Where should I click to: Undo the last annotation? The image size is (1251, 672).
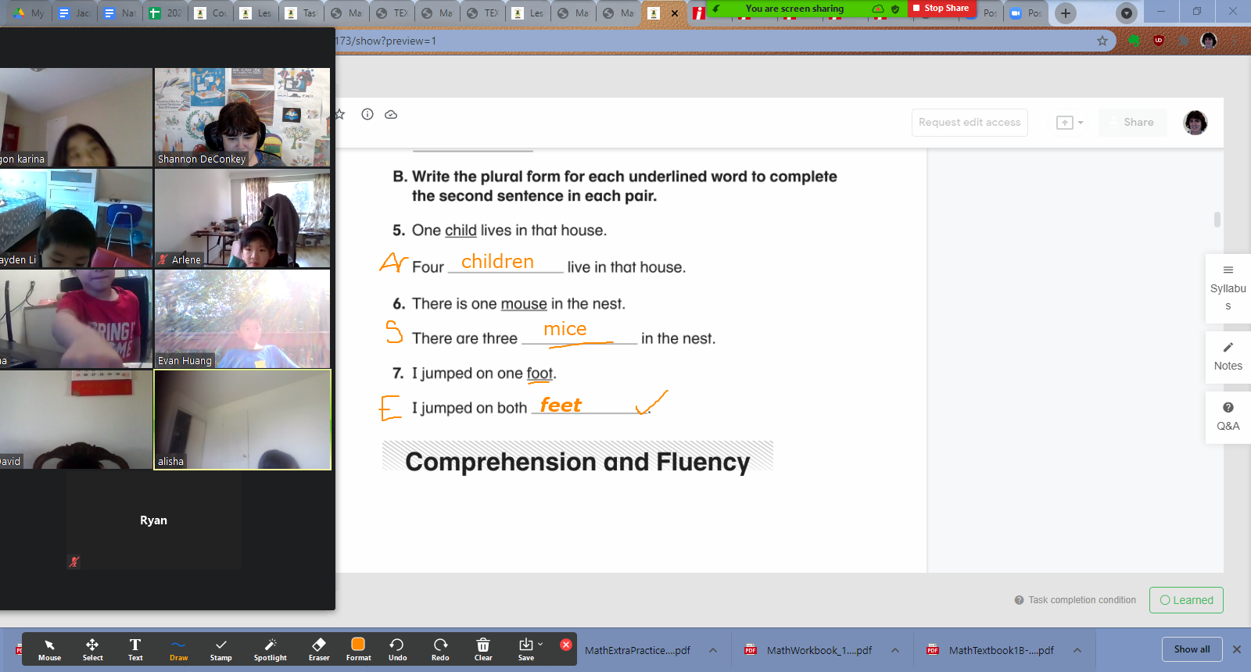click(x=397, y=649)
